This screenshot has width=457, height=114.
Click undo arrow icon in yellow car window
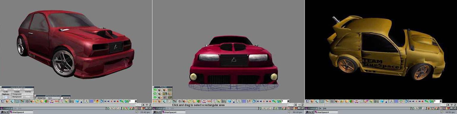pyautogui.click(x=307, y=101)
